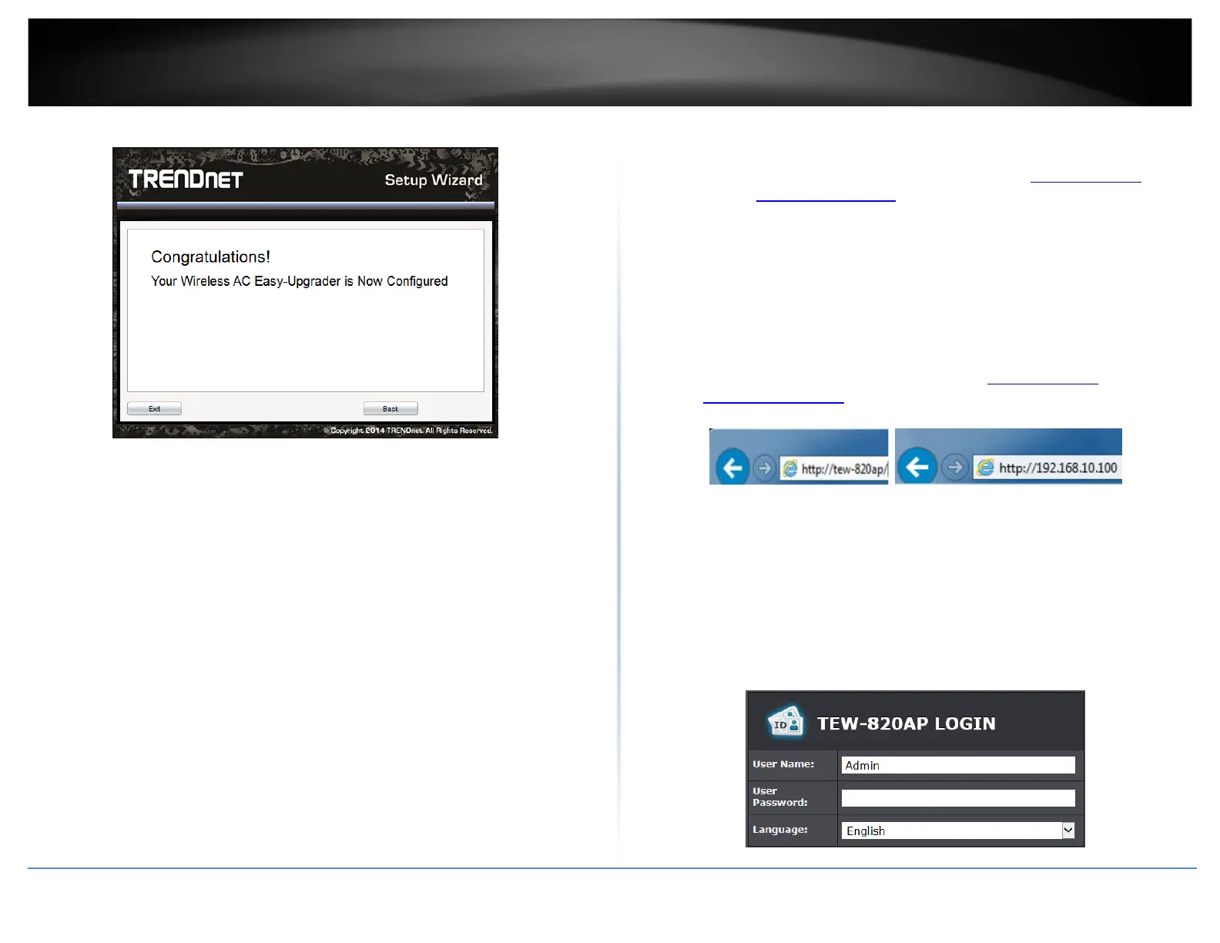Click the Congratulations! heading text
This screenshot has height=943, width=1220.
tap(210, 257)
